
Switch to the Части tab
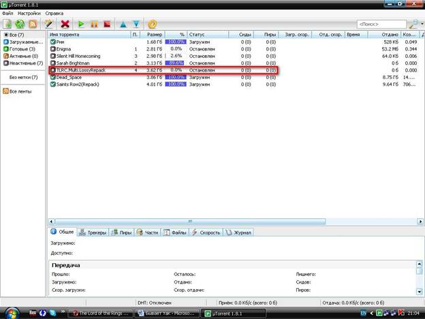(x=148, y=232)
